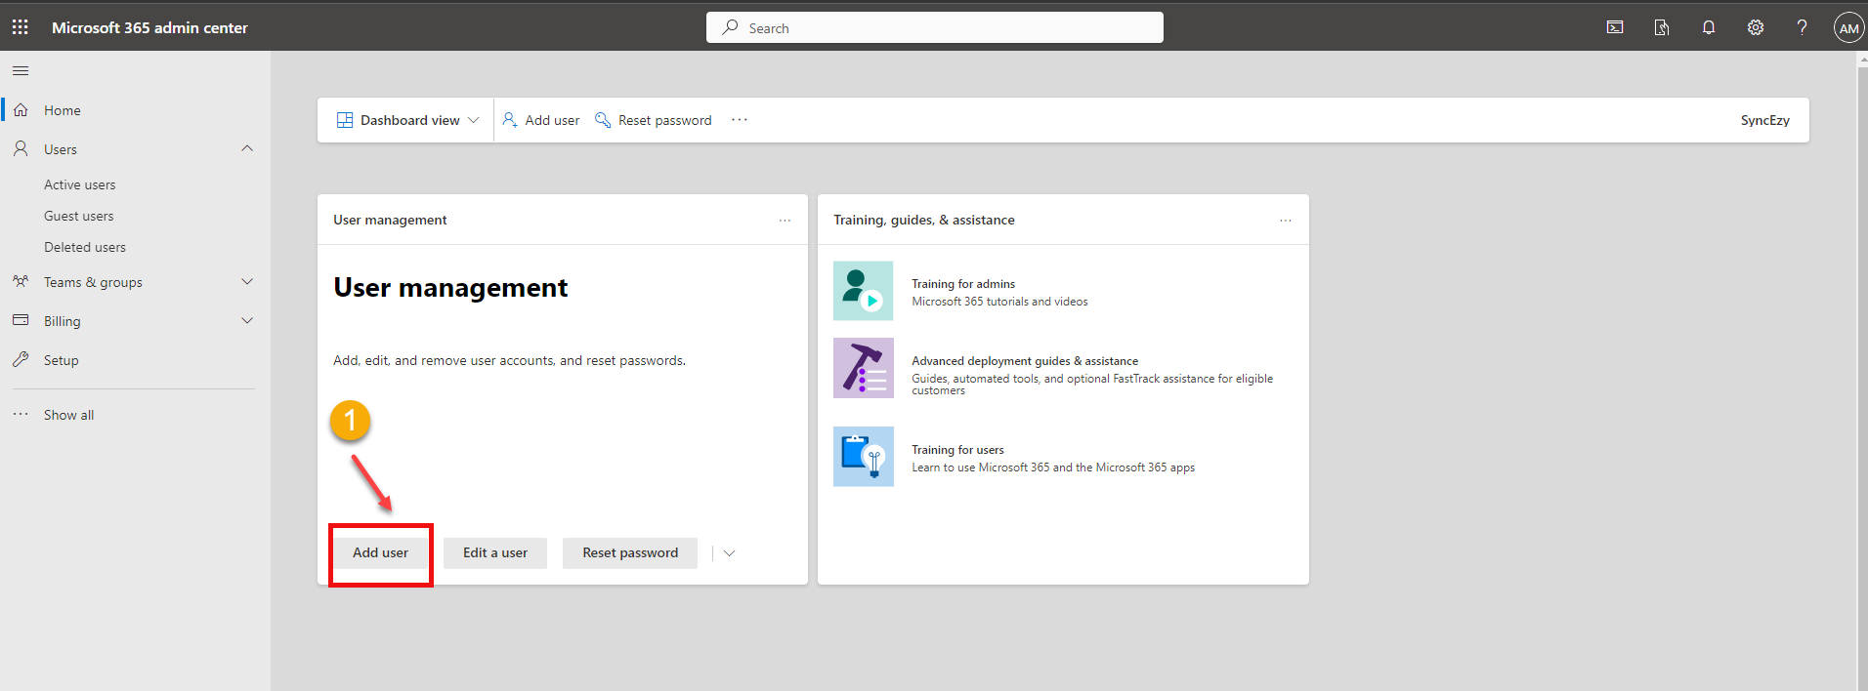Viewport: 1868px width, 691px height.
Task: Open the mobile app download icon in the header
Action: [1662, 27]
